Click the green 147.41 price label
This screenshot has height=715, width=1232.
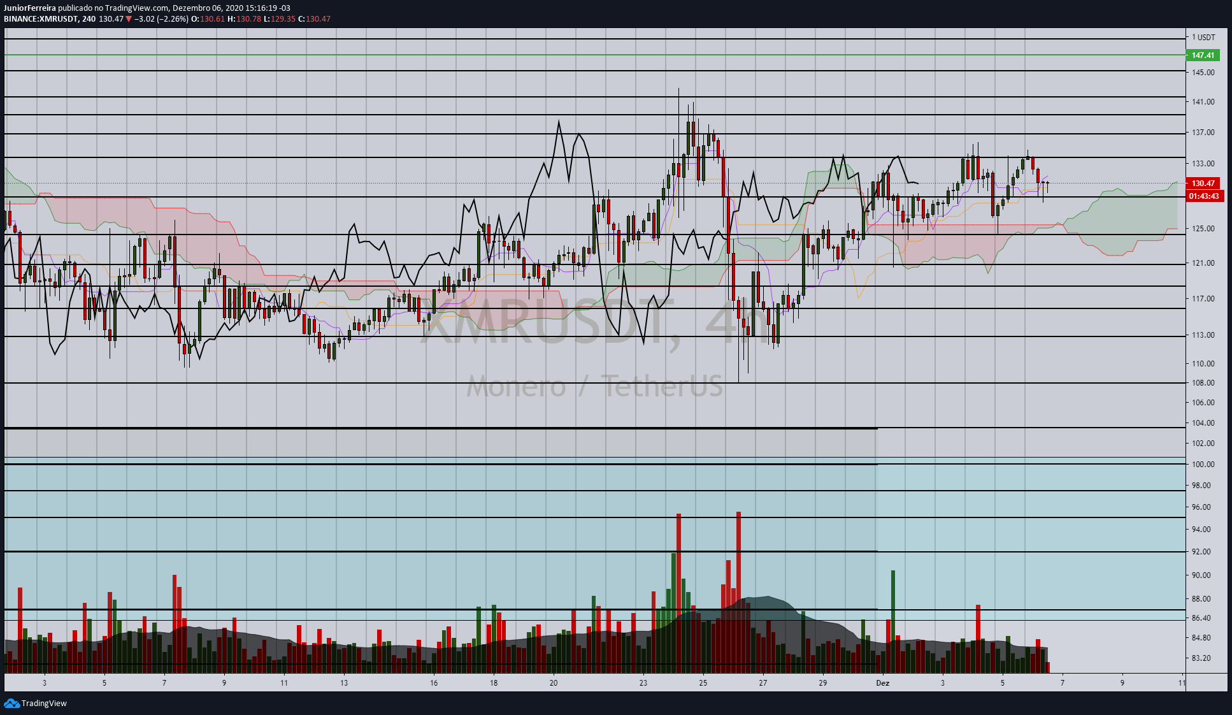[x=1203, y=55]
